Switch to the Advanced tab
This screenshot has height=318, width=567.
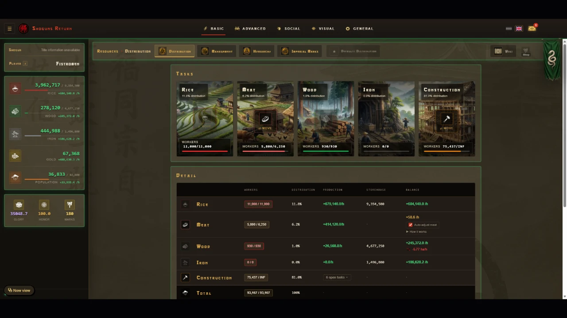pos(250,29)
